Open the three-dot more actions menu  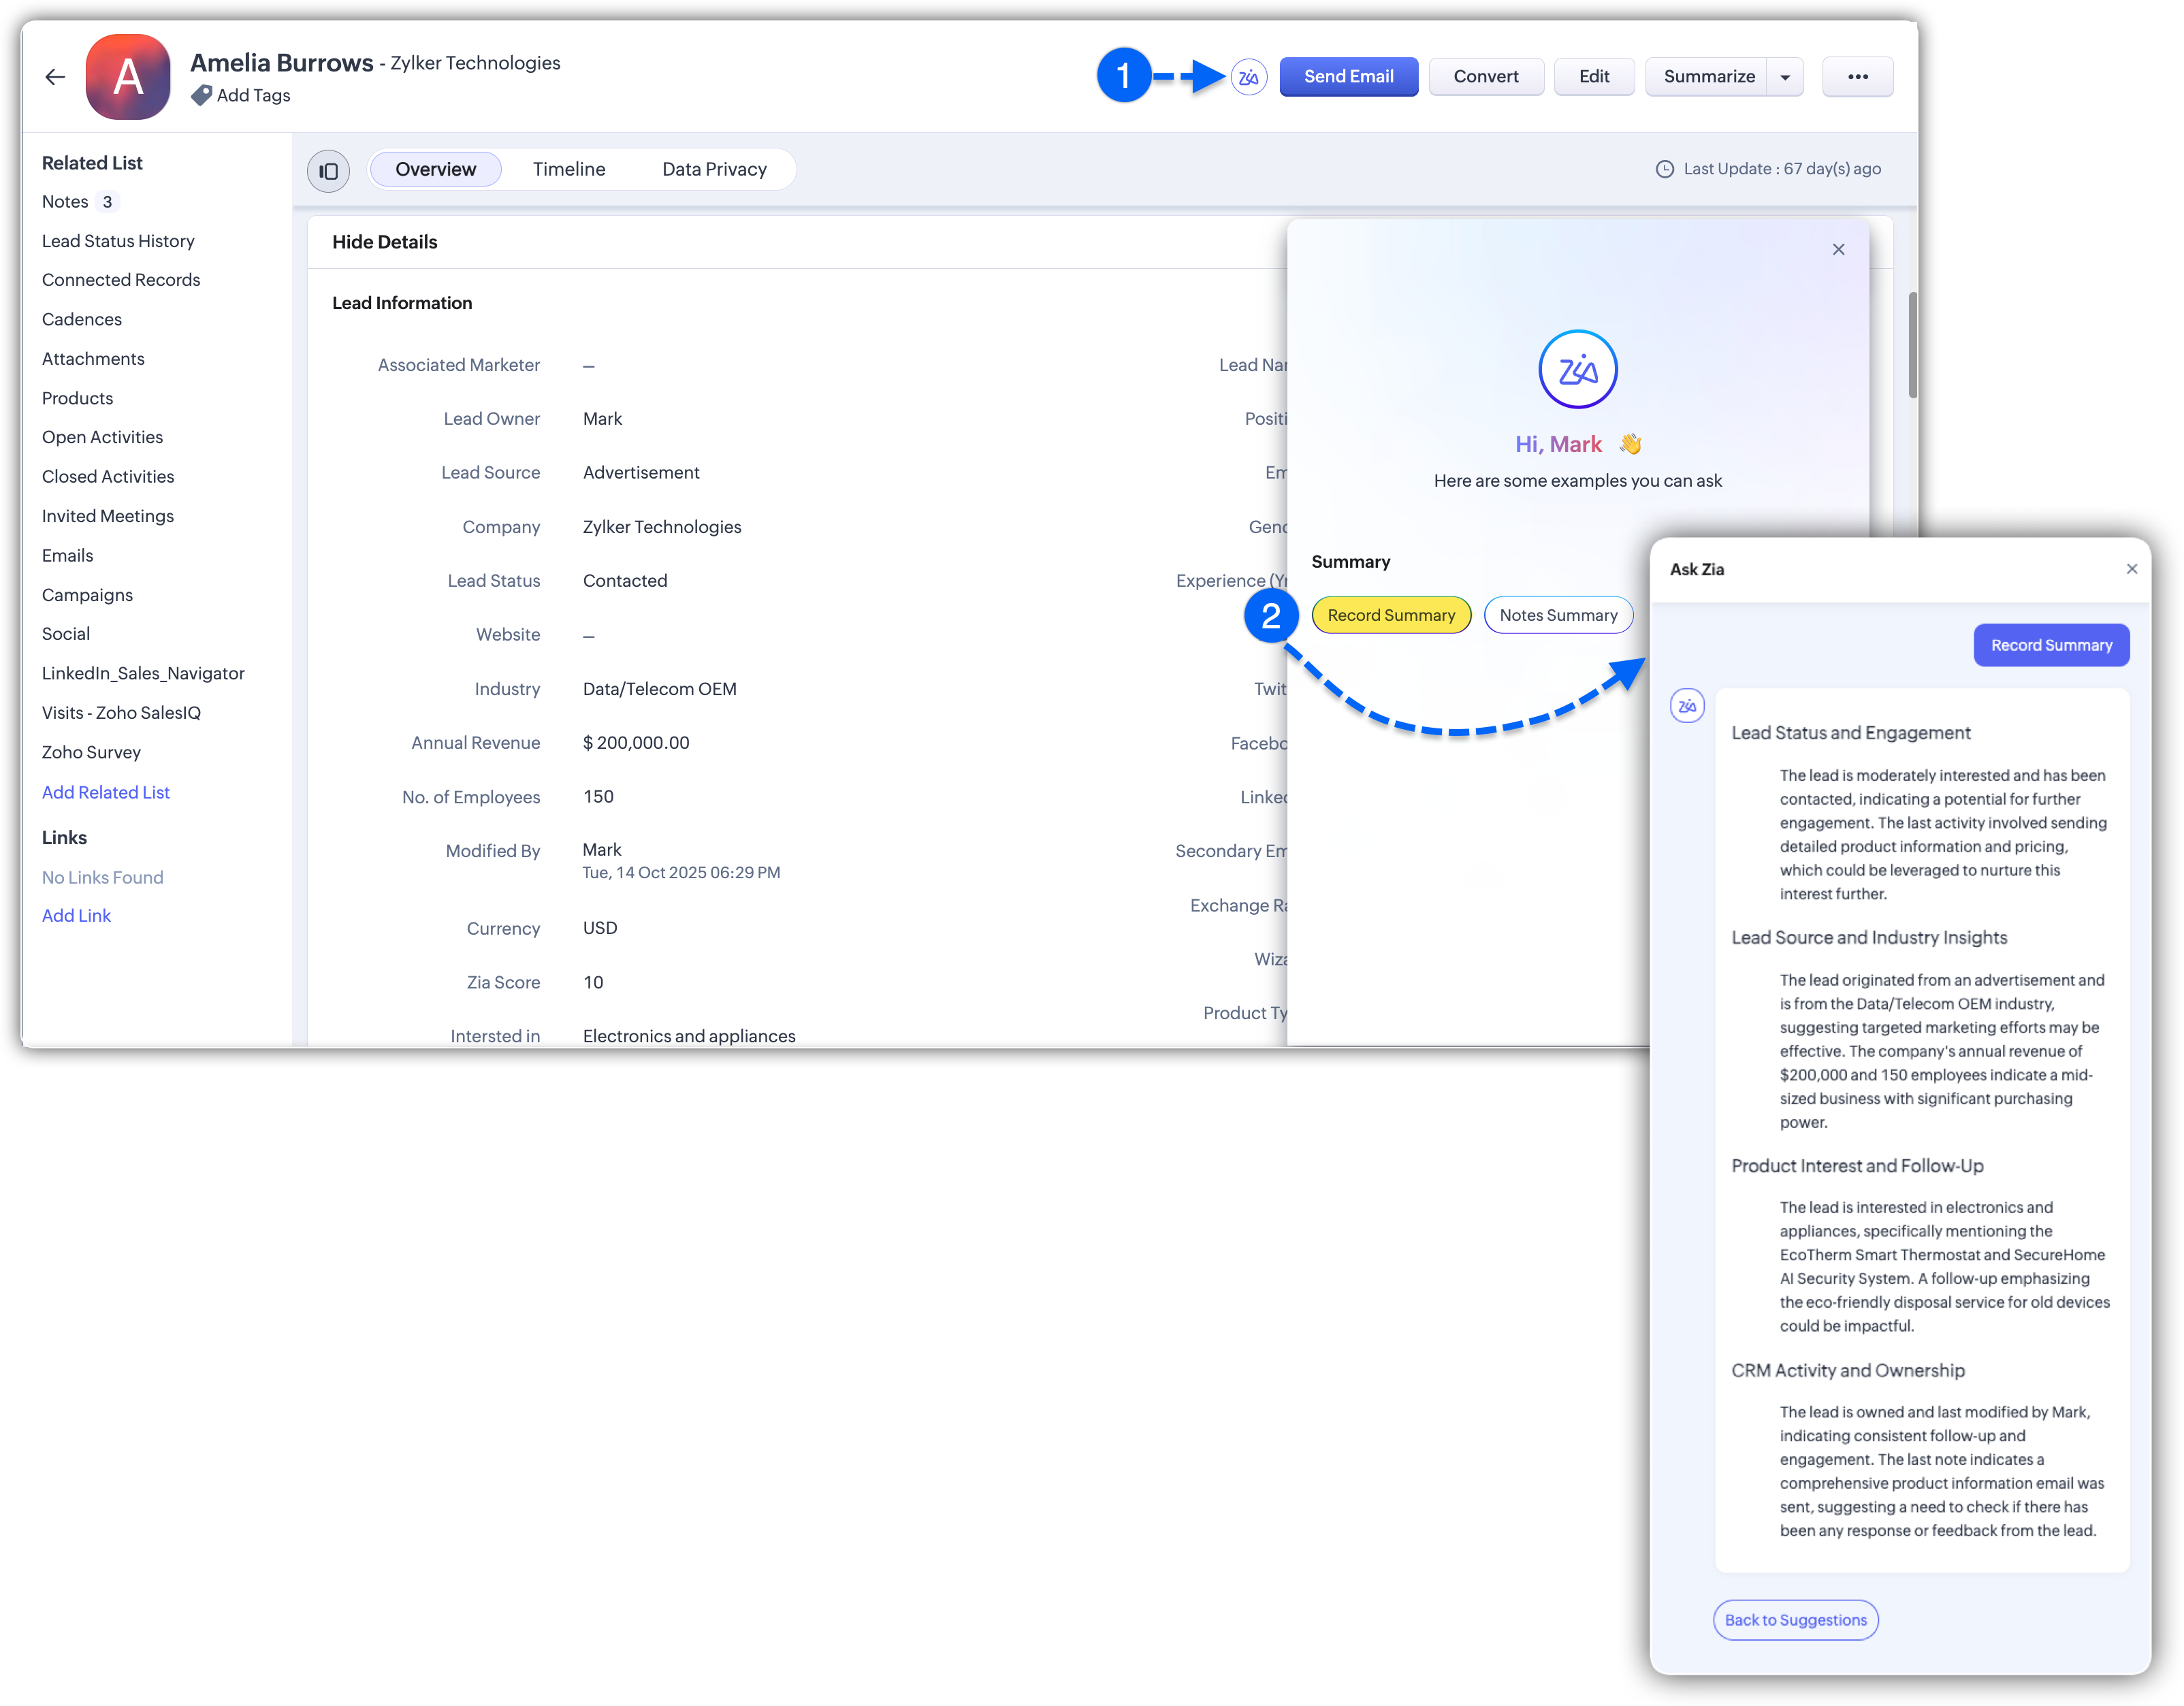tap(1857, 77)
